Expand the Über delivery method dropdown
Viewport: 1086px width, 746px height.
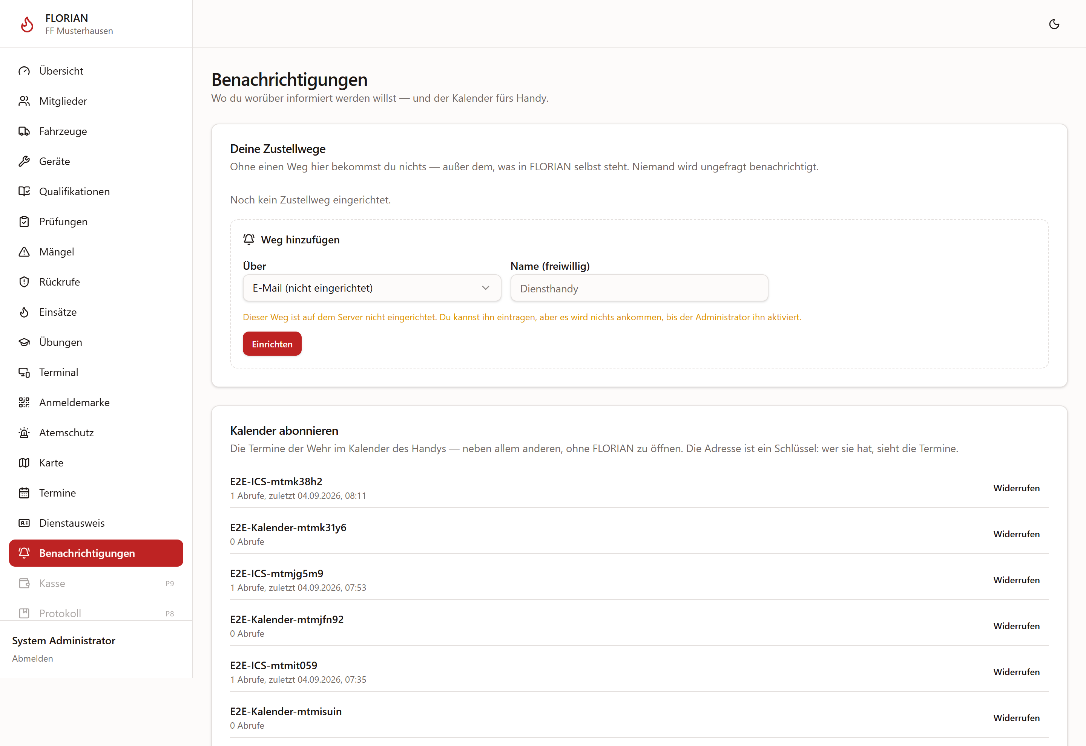pos(371,288)
